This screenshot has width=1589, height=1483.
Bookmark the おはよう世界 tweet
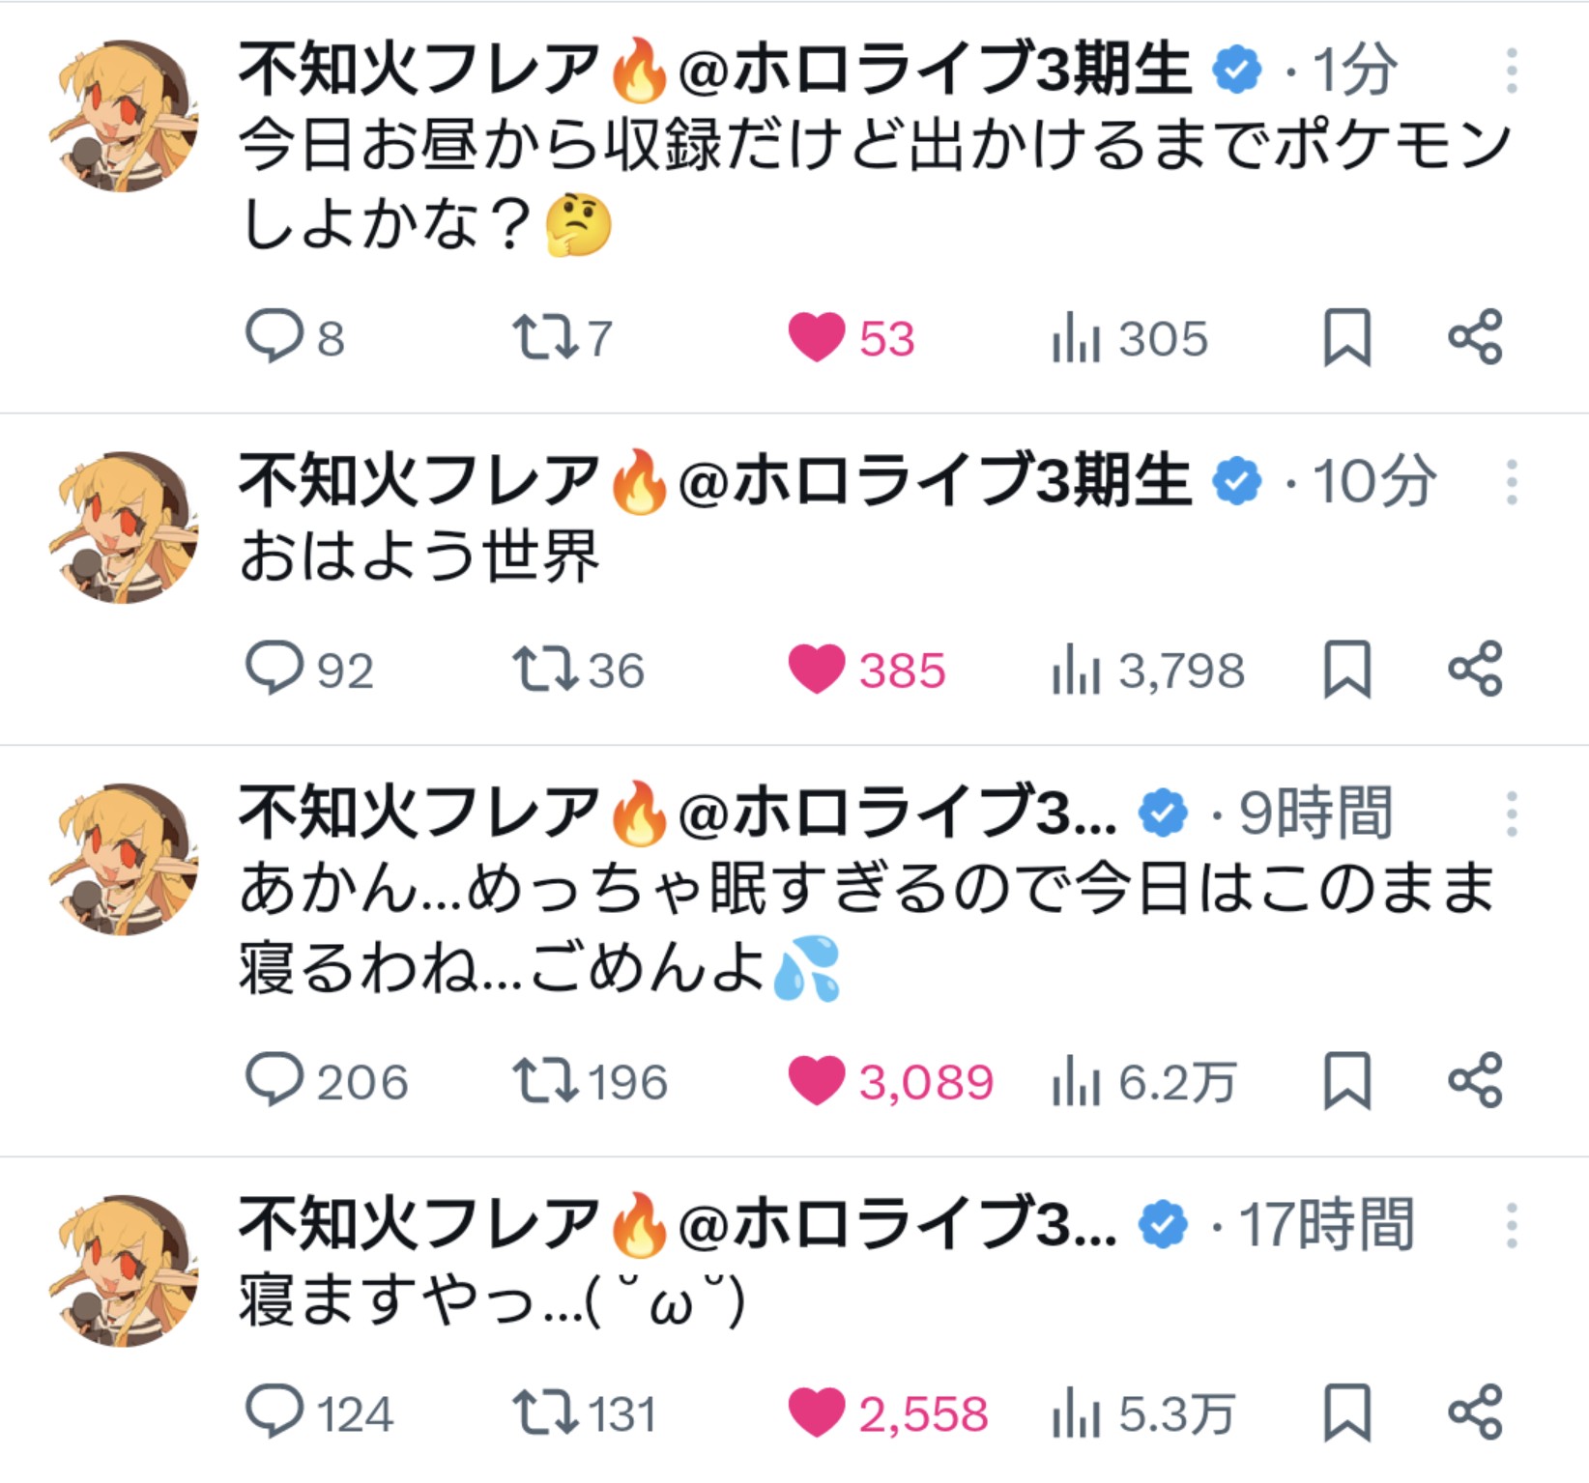pos(1346,669)
